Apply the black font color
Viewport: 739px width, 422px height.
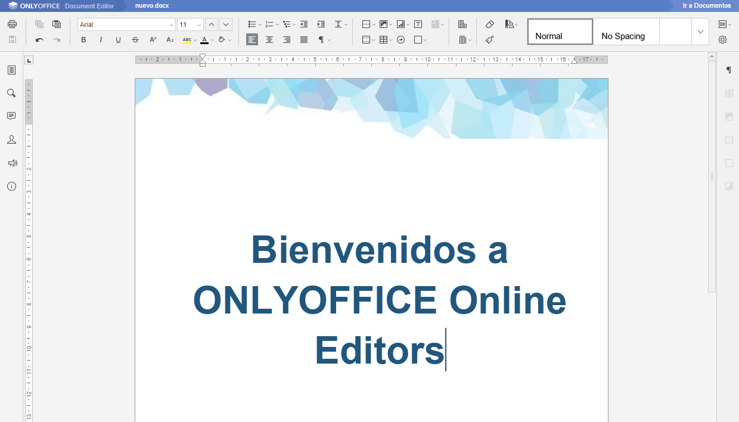coord(204,40)
